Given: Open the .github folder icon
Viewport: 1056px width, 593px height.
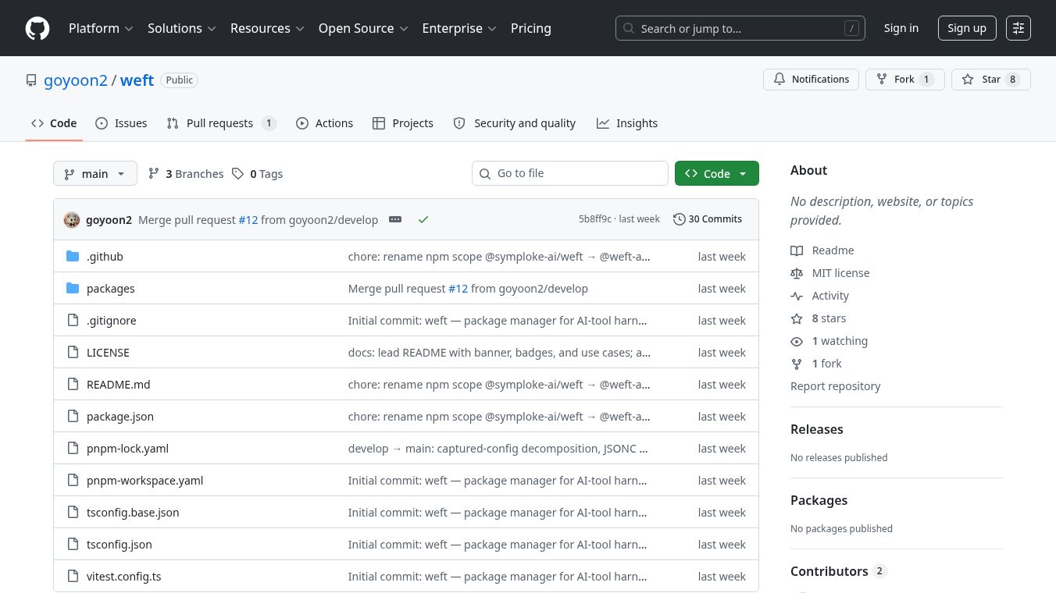Looking at the screenshot, I should pyautogui.click(x=73, y=256).
